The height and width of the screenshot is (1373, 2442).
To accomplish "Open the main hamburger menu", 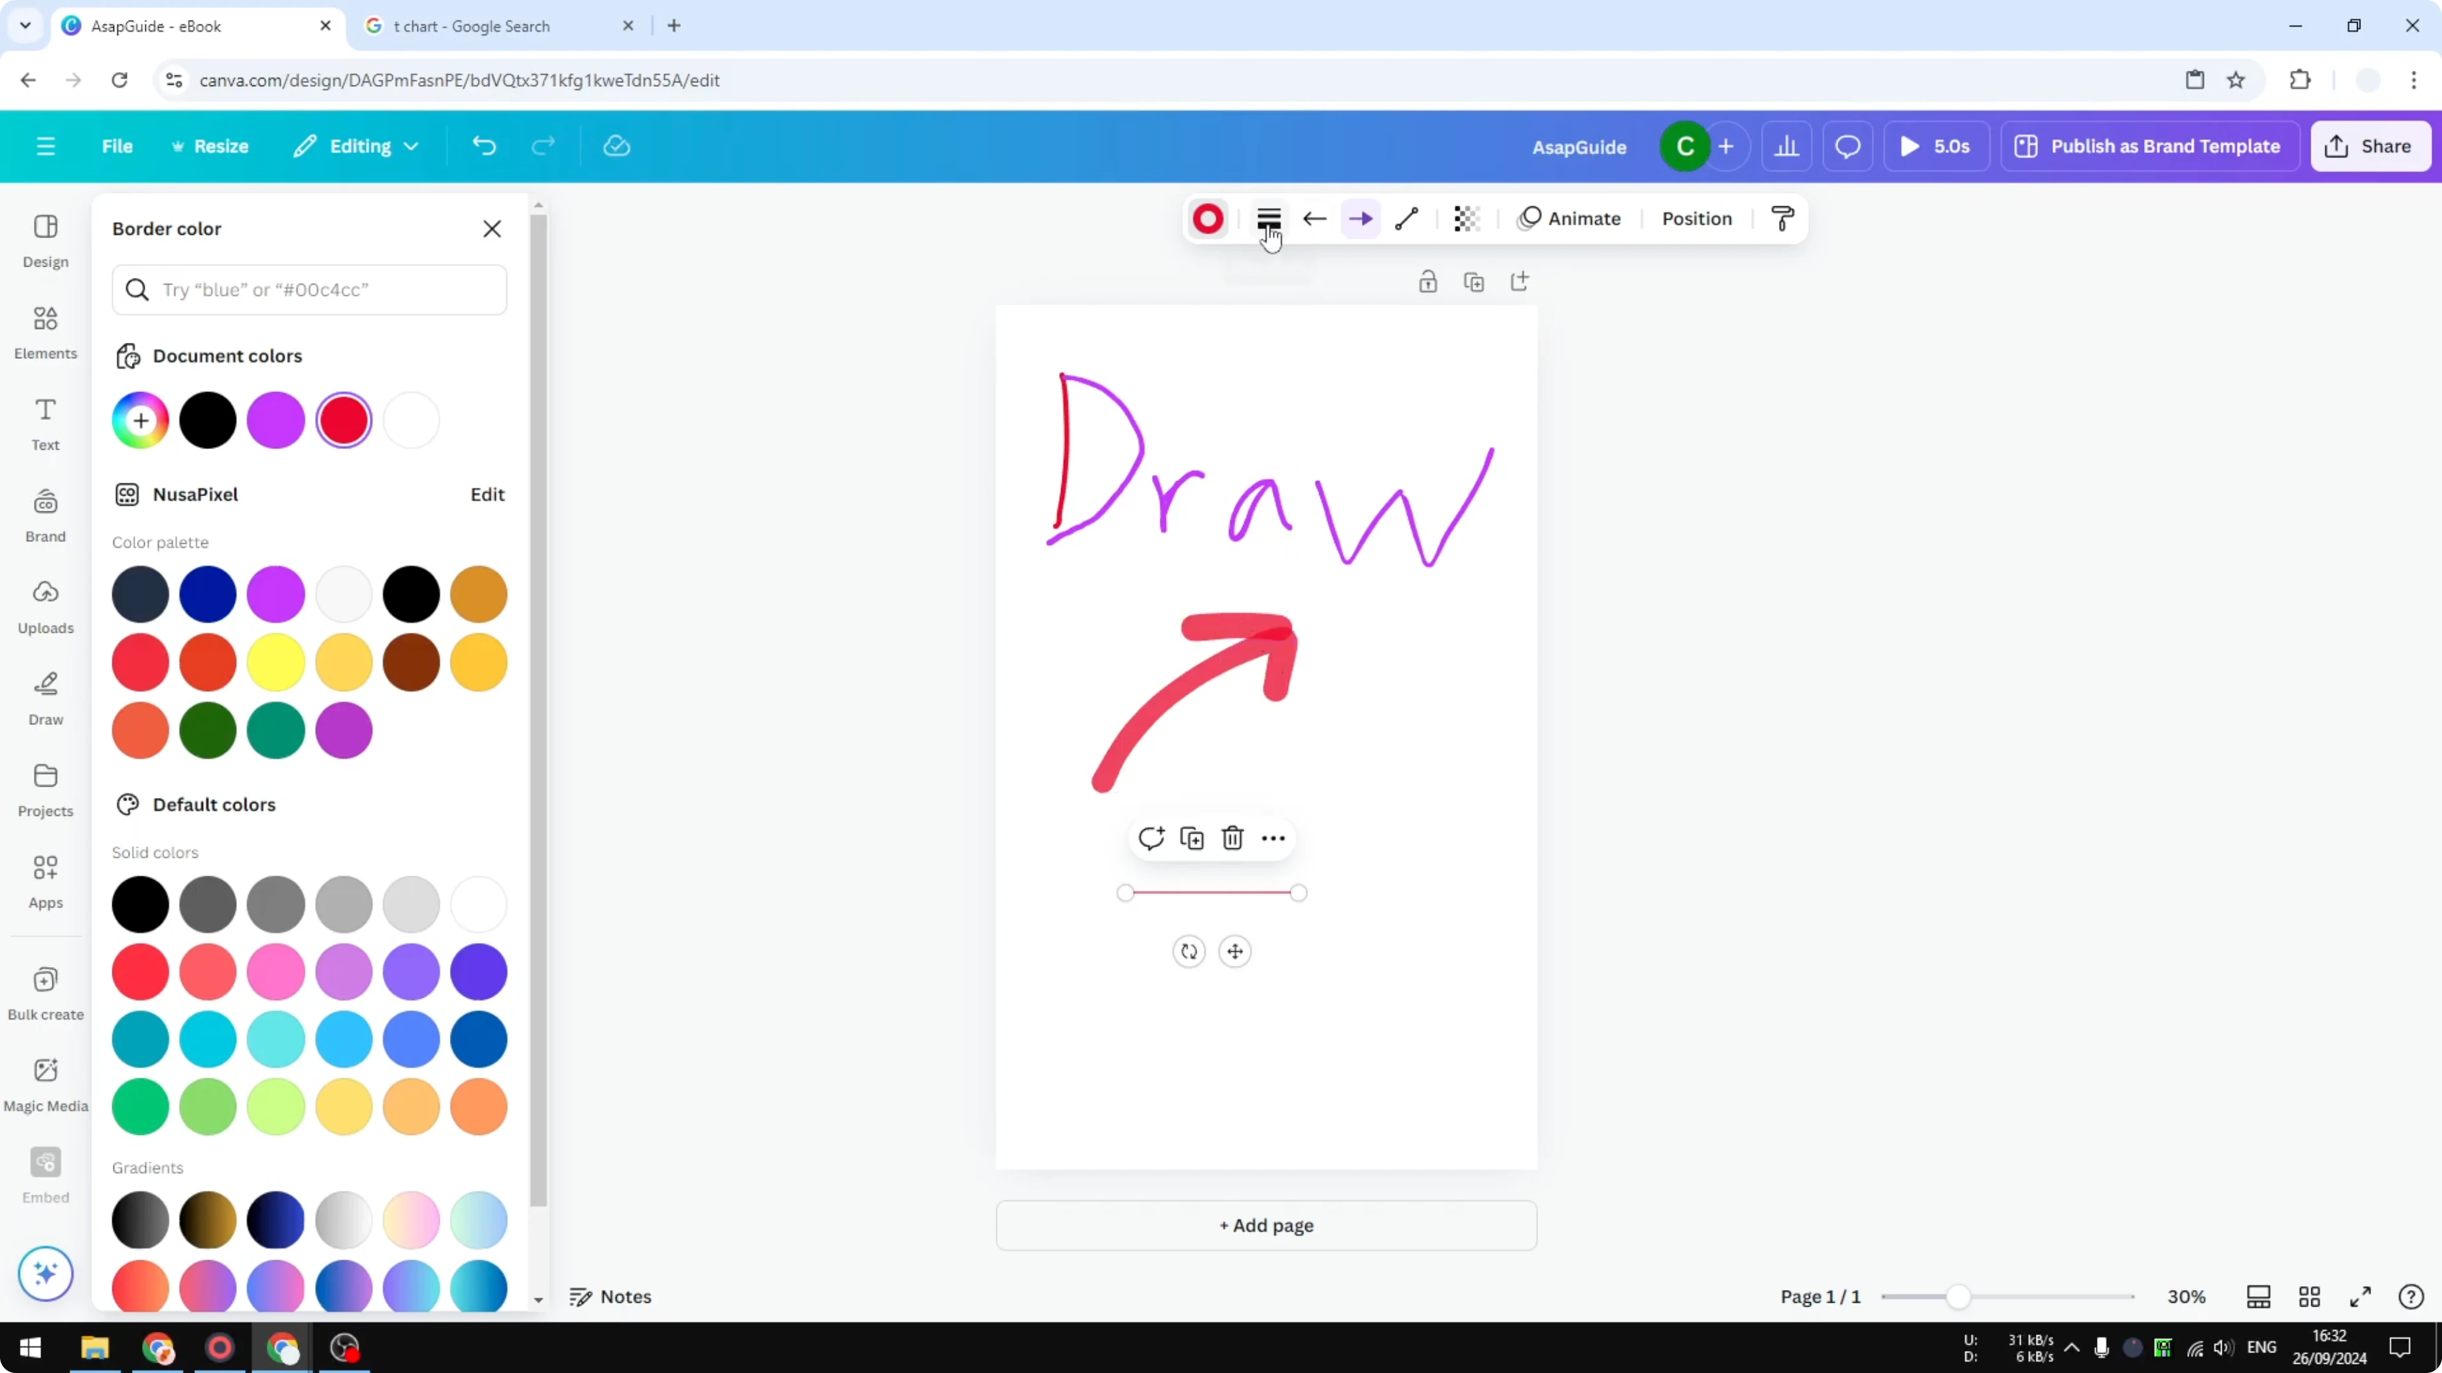I will (x=46, y=146).
